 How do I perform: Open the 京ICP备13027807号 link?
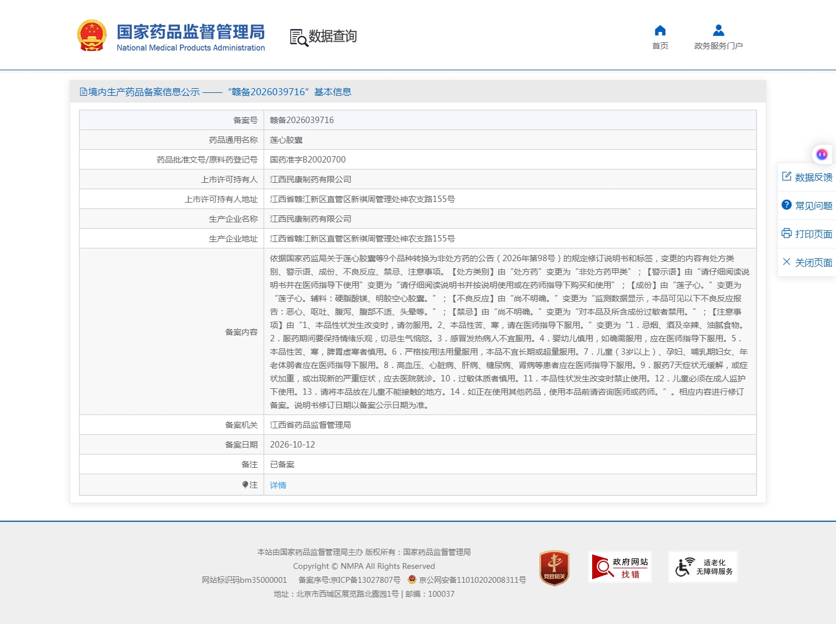(349, 580)
